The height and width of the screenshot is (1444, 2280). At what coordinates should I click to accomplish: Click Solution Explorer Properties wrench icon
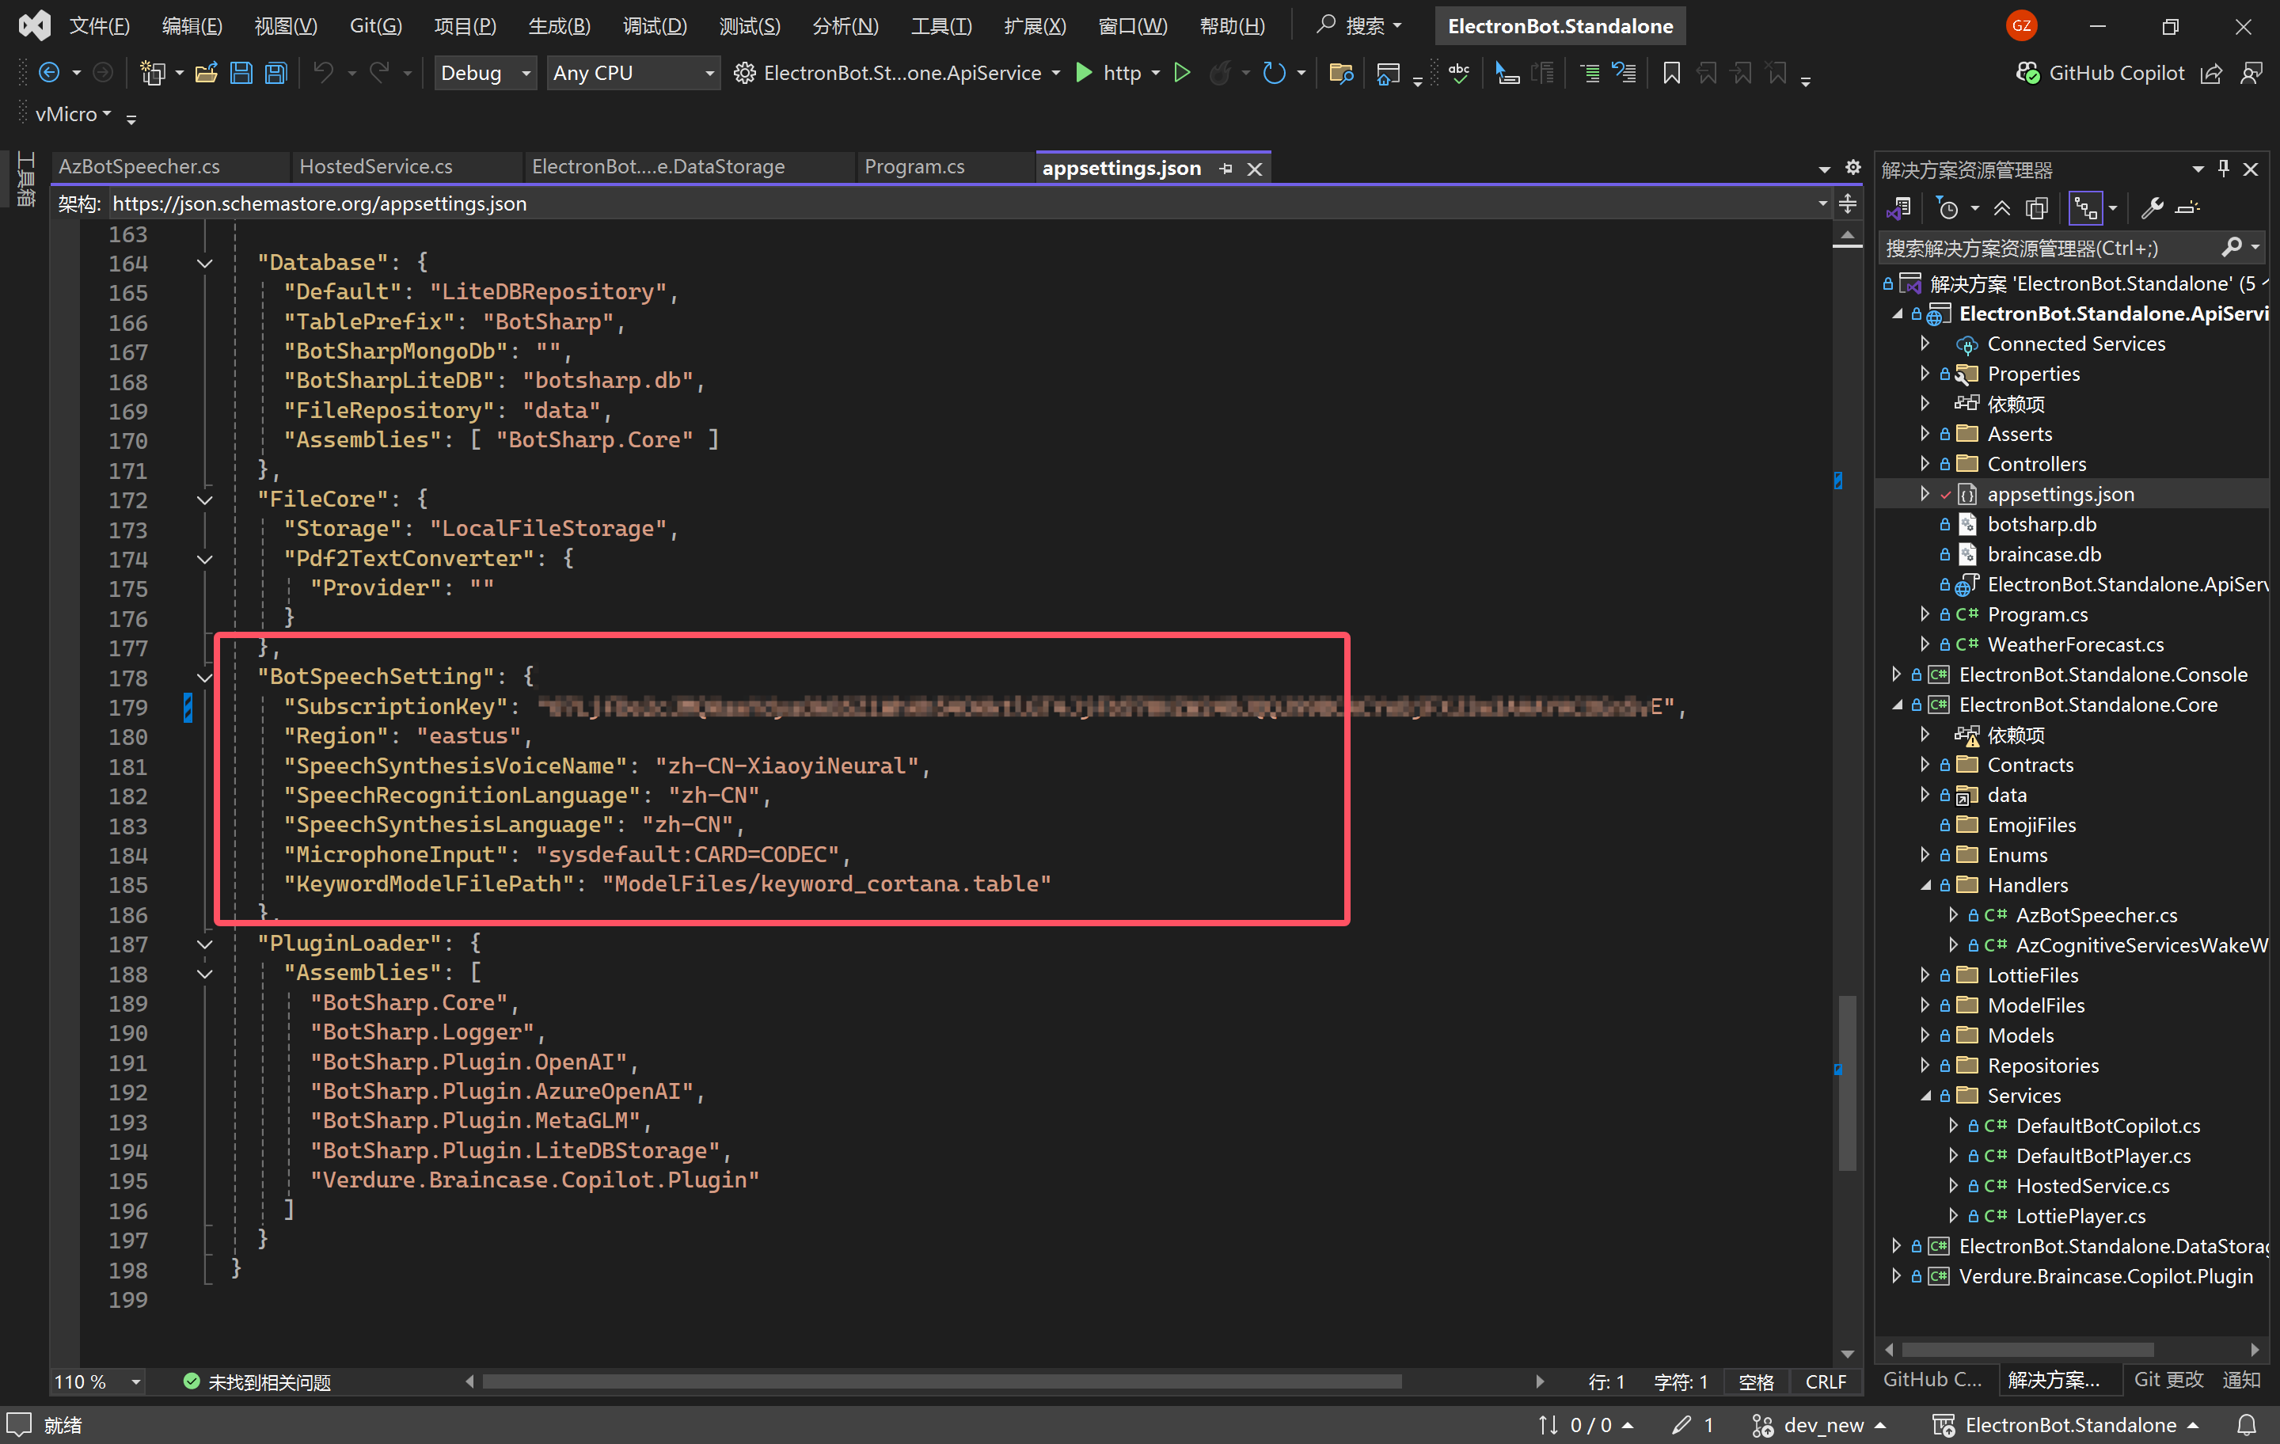[2151, 208]
